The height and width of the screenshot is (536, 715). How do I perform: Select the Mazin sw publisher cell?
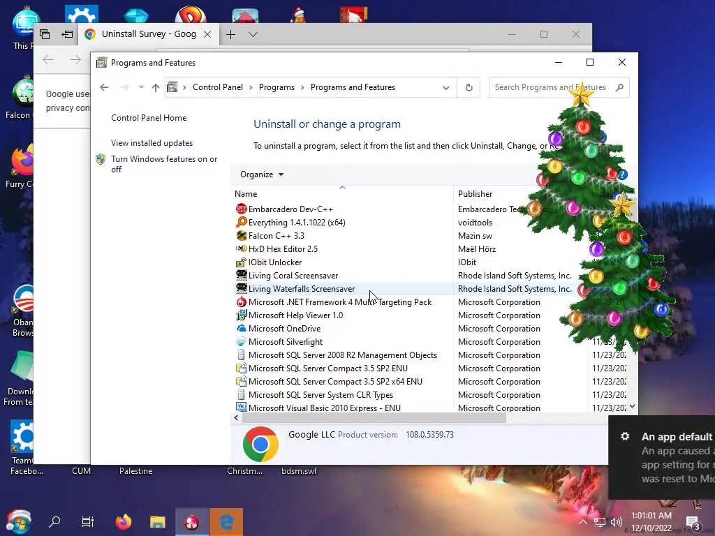pyautogui.click(x=475, y=236)
